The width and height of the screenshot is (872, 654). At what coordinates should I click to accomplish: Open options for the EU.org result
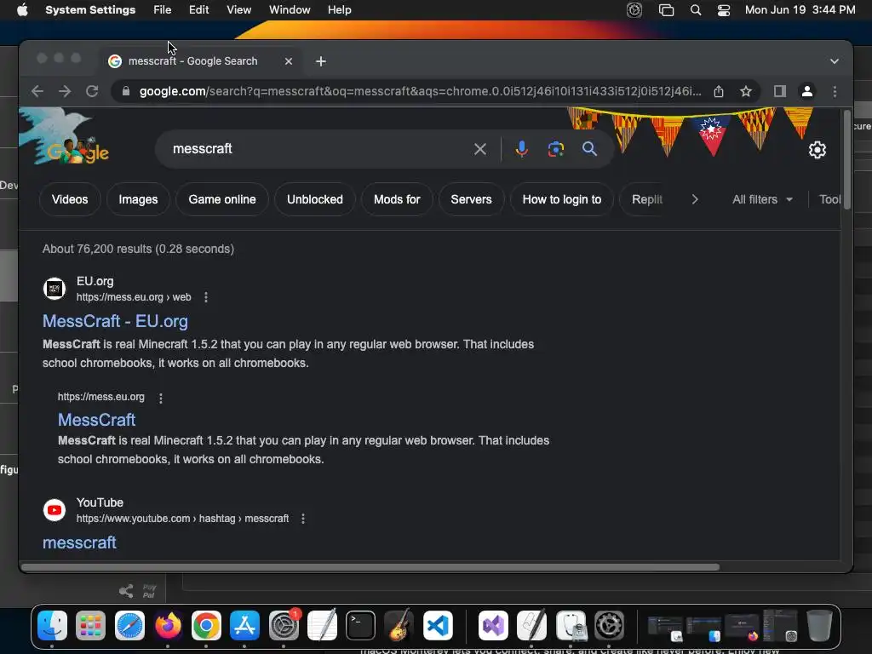(206, 297)
